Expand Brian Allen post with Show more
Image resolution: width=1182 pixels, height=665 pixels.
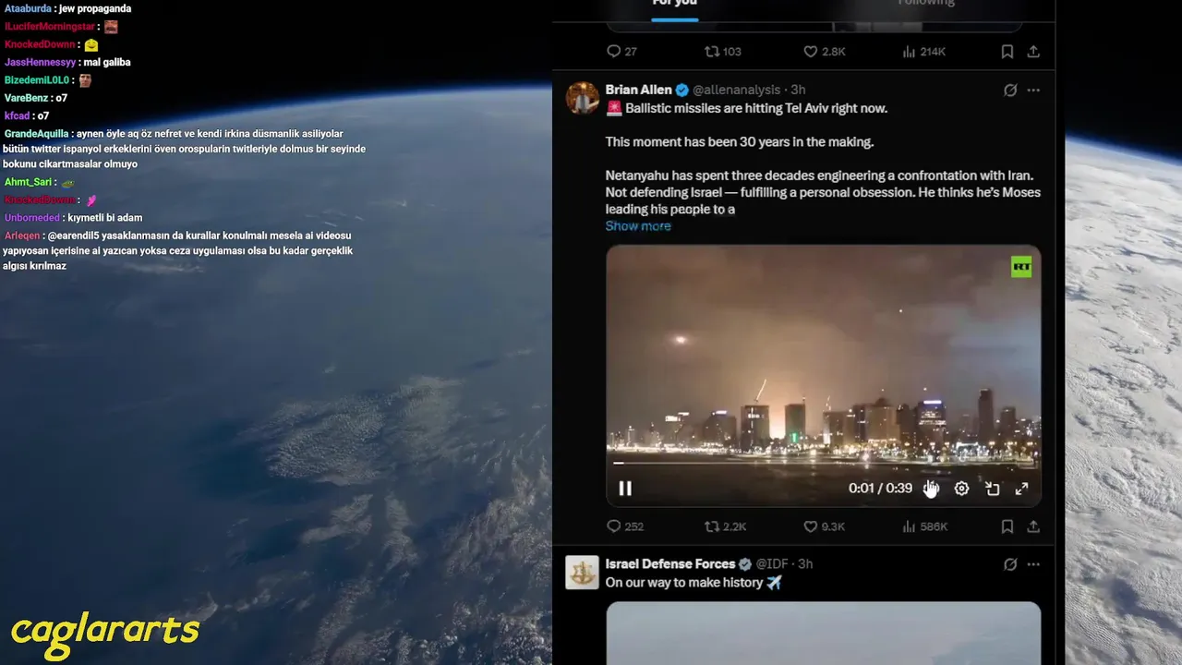coord(638,226)
